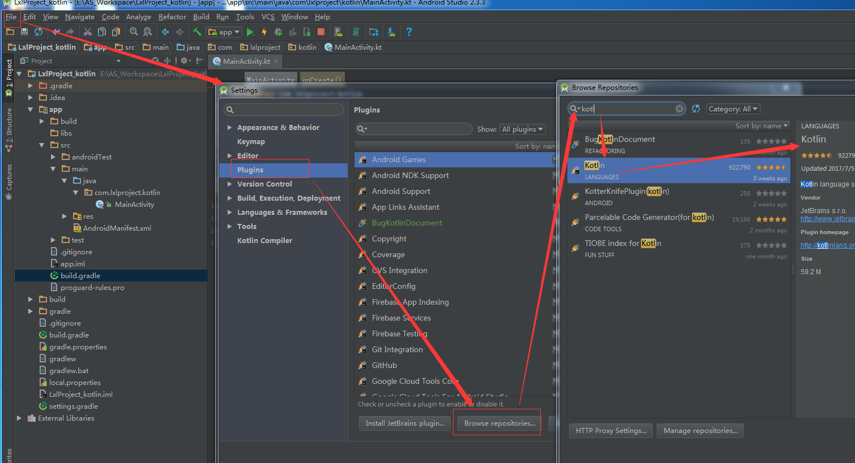Viewport: 855px width, 463px height.
Task: Expand the Version Control settings node
Action: 230,184
